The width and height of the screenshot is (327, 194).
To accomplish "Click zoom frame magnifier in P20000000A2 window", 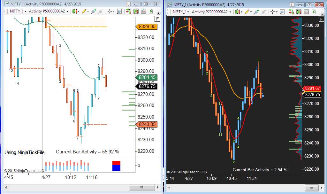I will tap(282, 12).
